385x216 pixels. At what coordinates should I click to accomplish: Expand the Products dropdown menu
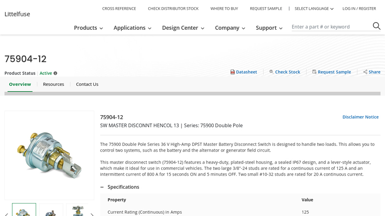coord(88,28)
